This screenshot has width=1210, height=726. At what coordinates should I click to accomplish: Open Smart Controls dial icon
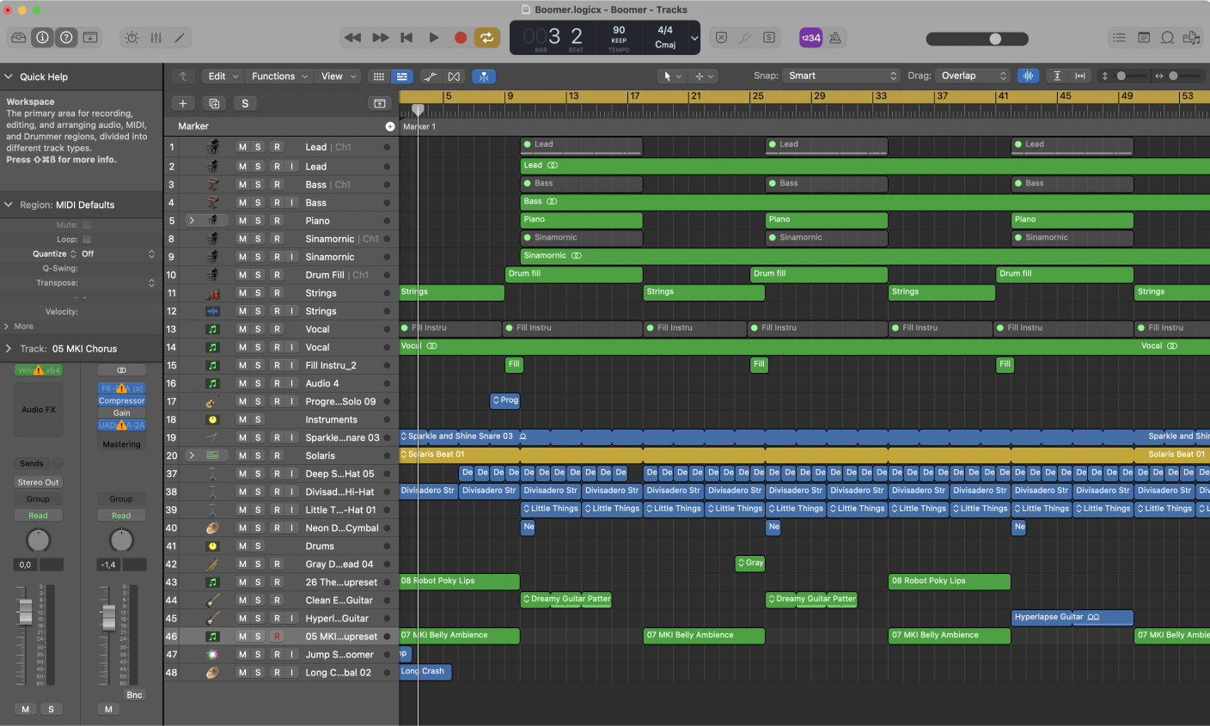[x=131, y=38]
